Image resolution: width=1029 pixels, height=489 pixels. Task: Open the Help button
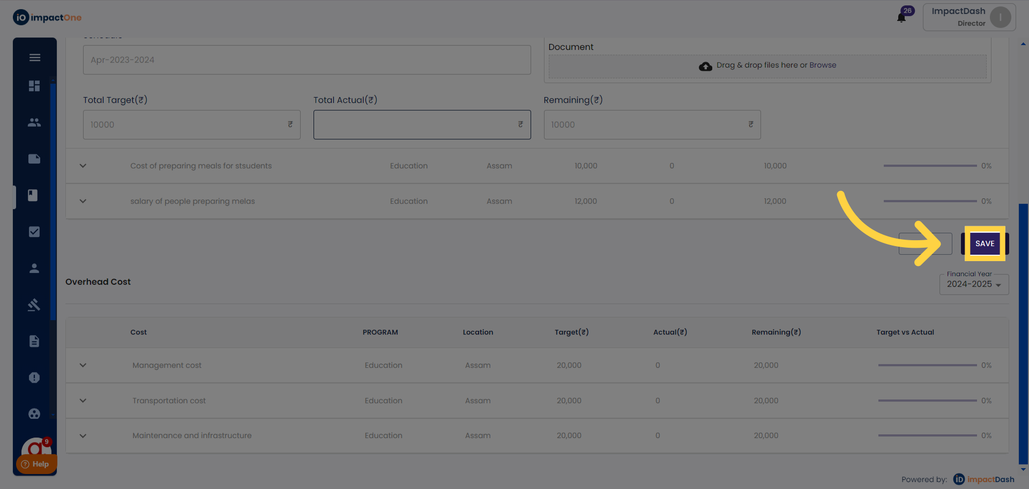point(36,464)
